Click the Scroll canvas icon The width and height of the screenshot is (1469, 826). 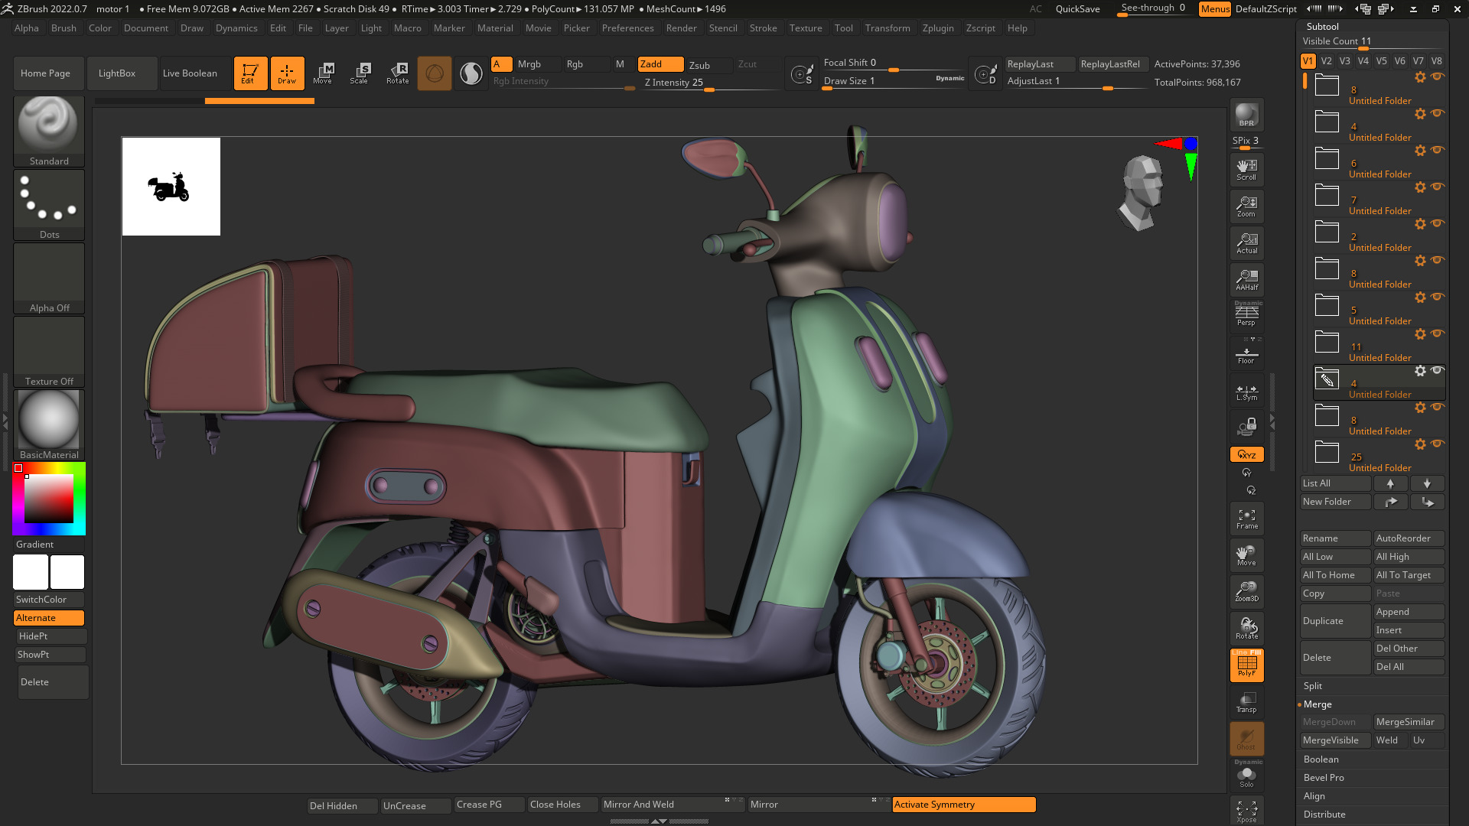tap(1246, 170)
